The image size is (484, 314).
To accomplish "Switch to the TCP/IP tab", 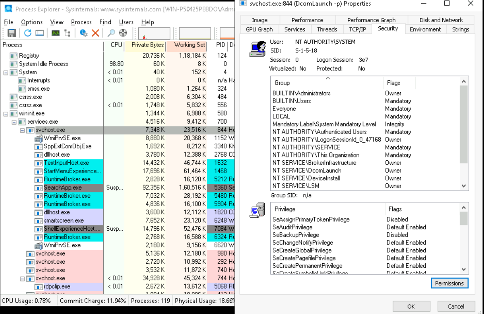I will click(x=358, y=29).
